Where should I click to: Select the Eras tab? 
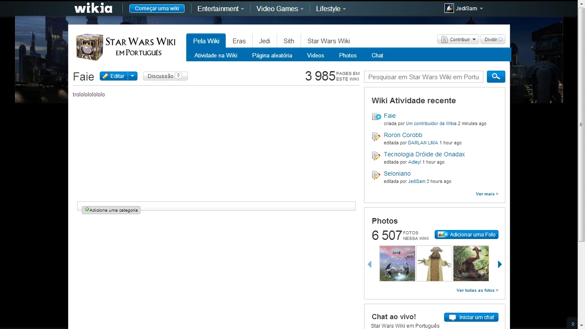click(239, 41)
